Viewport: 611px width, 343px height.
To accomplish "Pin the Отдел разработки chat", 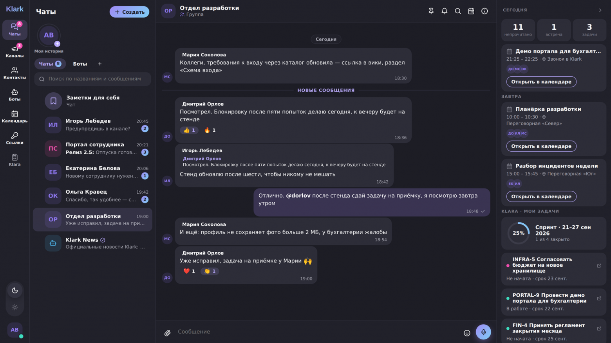I will click(431, 11).
